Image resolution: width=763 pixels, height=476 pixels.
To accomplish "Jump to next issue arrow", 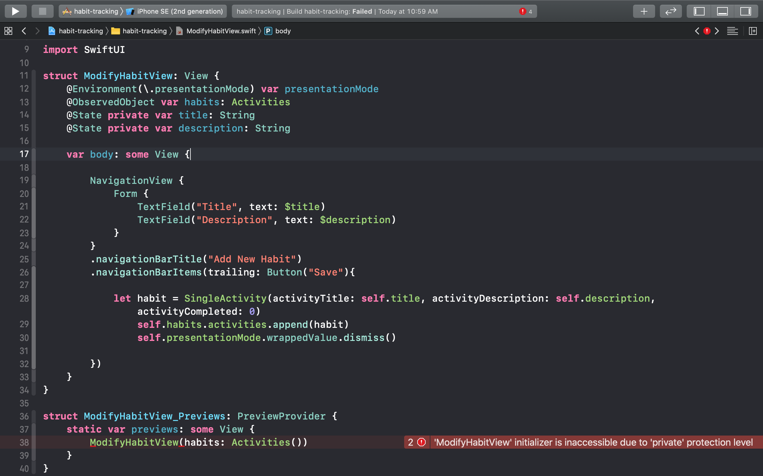I will pyautogui.click(x=717, y=31).
